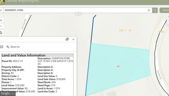Click the District Code 2 entry
This screenshot has width=169, height=96.
[10, 76]
